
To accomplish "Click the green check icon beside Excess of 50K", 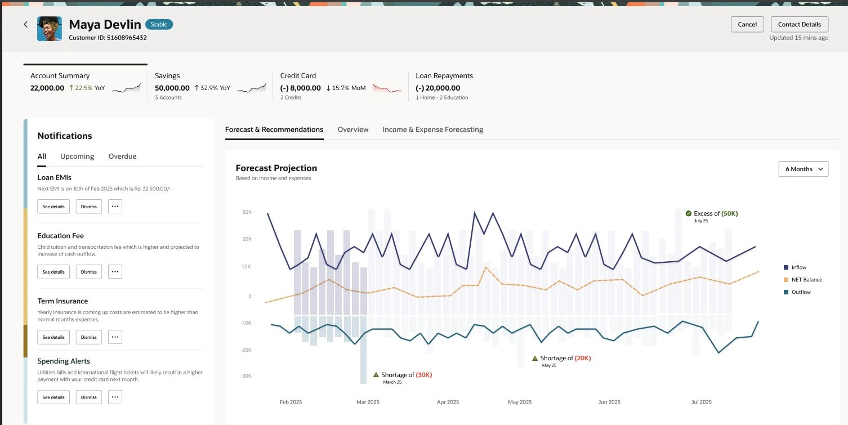I will point(688,213).
